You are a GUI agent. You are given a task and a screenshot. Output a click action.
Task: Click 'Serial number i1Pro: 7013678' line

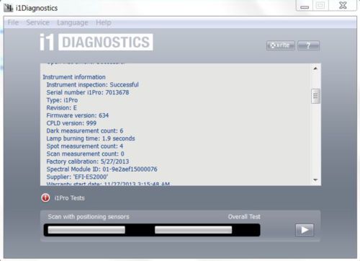pyautogui.click(x=88, y=92)
